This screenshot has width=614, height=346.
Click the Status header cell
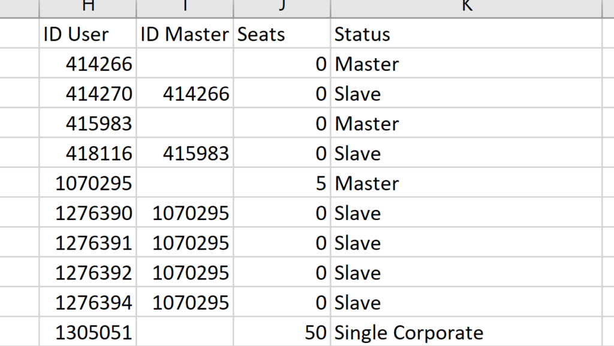coord(466,34)
